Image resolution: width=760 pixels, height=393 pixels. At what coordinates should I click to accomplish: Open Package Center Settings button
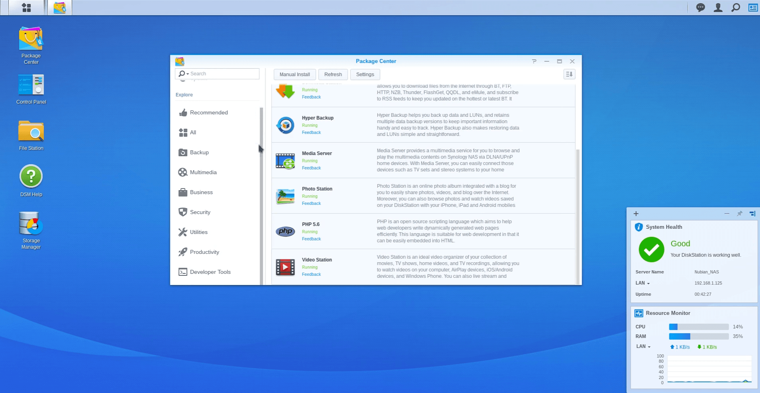tap(365, 74)
